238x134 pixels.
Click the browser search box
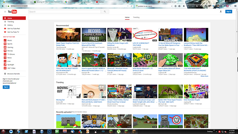pyautogui.click(x=154, y=6)
